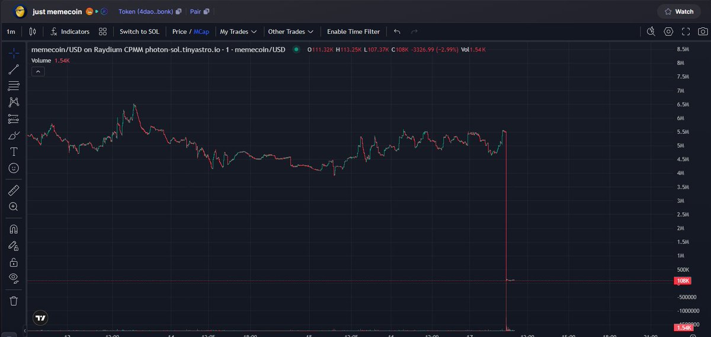Click the C108K close value
711x337 pixels.
401,50
